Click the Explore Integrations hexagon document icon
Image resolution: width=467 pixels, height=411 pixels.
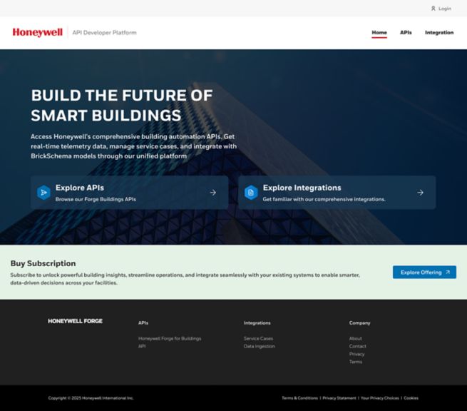click(x=251, y=193)
